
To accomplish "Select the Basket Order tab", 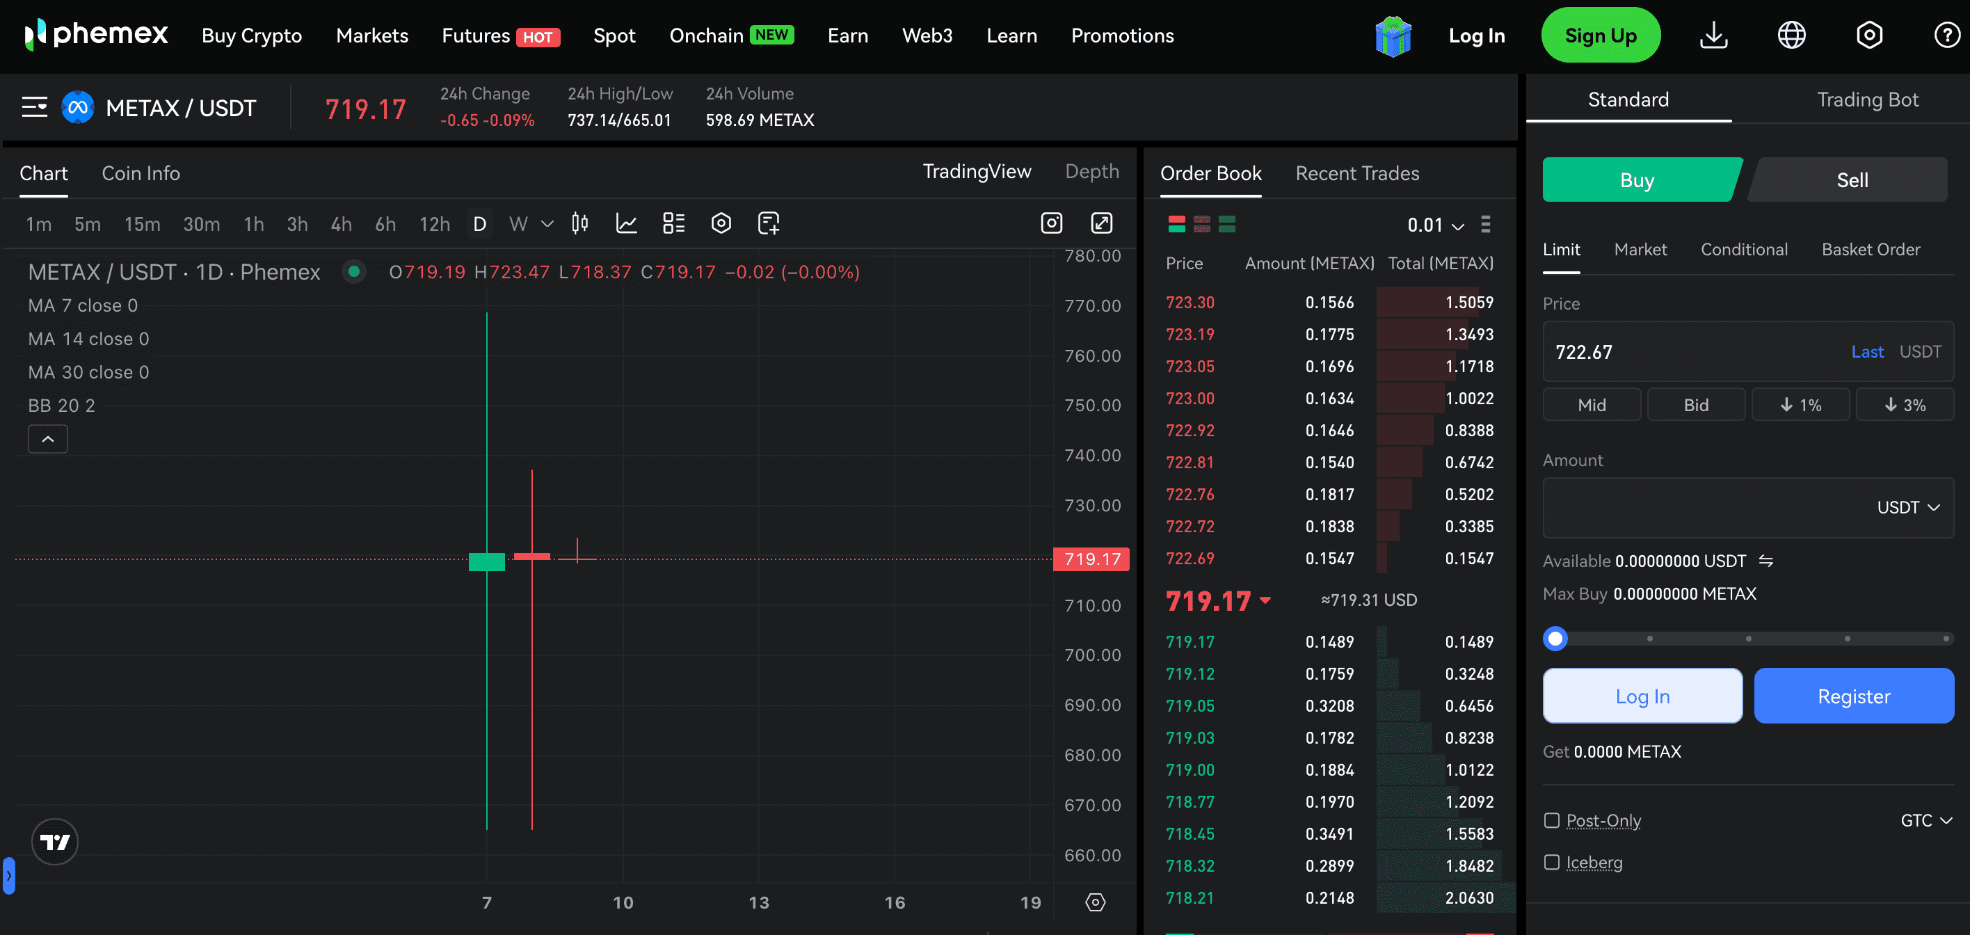I will tap(1870, 249).
